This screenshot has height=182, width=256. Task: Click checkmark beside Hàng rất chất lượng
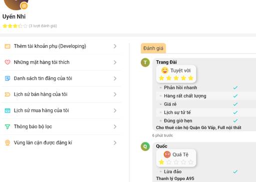pos(235,96)
